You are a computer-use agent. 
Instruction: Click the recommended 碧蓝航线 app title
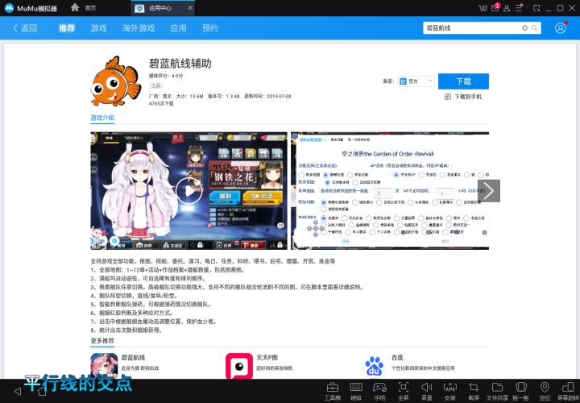click(x=133, y=358)
